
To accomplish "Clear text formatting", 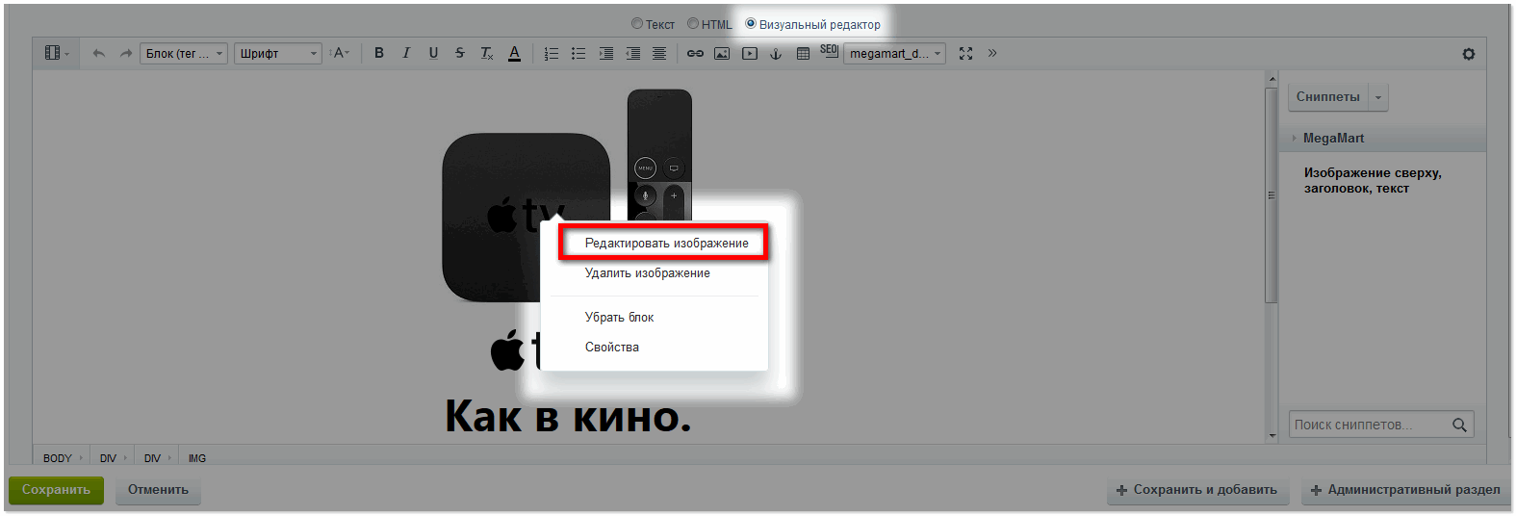I will pos(487,53).
